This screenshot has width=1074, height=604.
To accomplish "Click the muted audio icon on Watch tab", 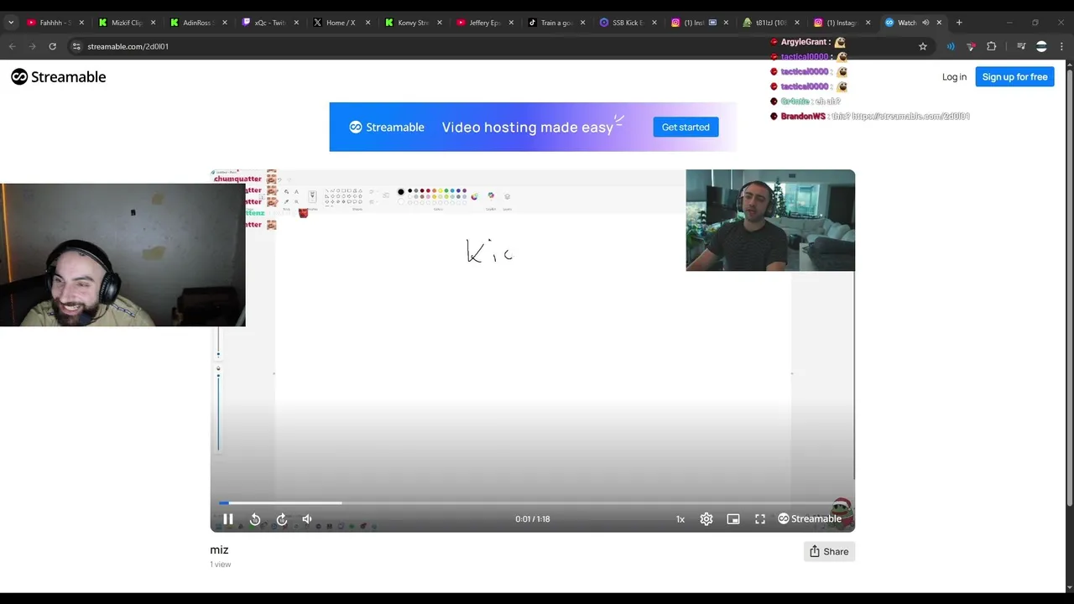I will point(925,23).
